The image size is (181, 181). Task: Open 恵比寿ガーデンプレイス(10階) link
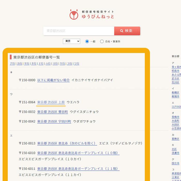coord(78,153)
